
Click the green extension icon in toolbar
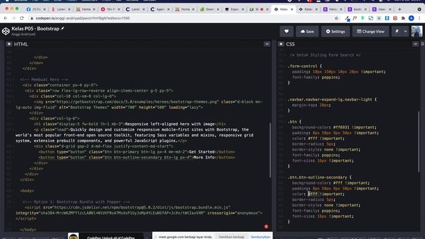(x=363, y=18)
